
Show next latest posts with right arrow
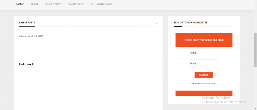pos(156,23)
